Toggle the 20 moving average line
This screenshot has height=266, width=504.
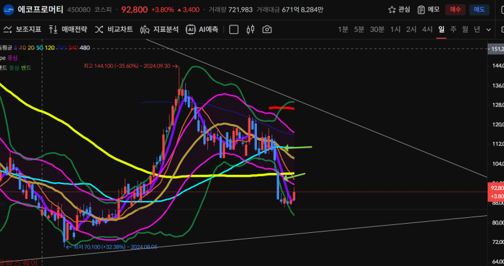click(x=31, y=47)
